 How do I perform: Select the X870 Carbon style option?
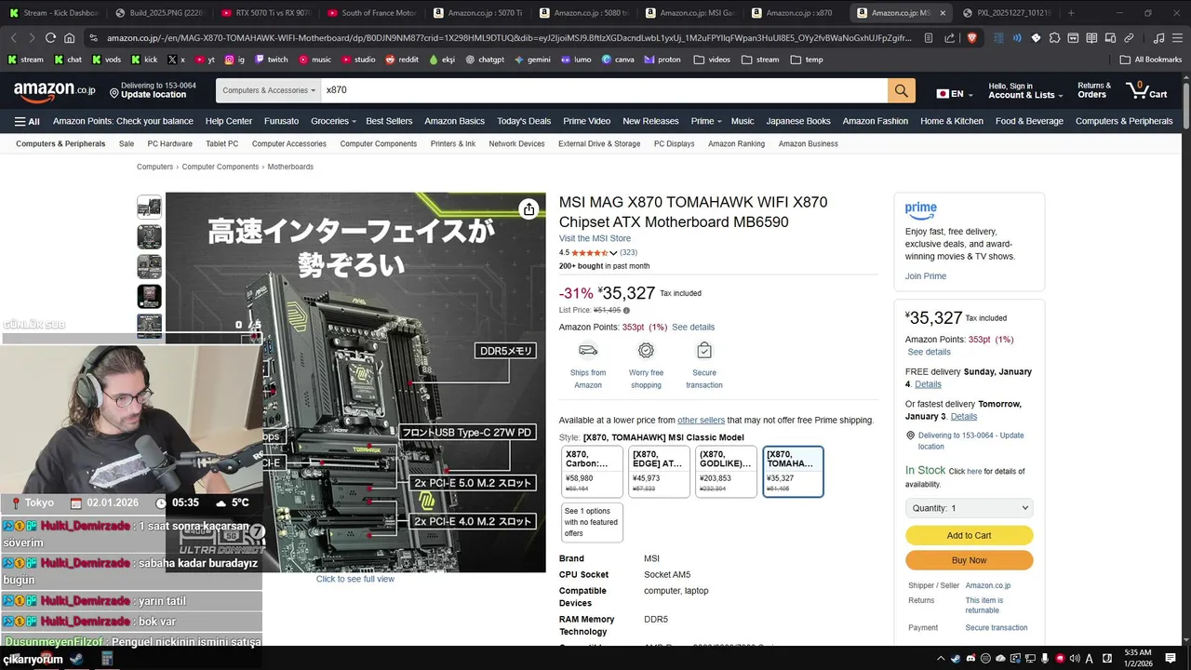tap(592, 472)
